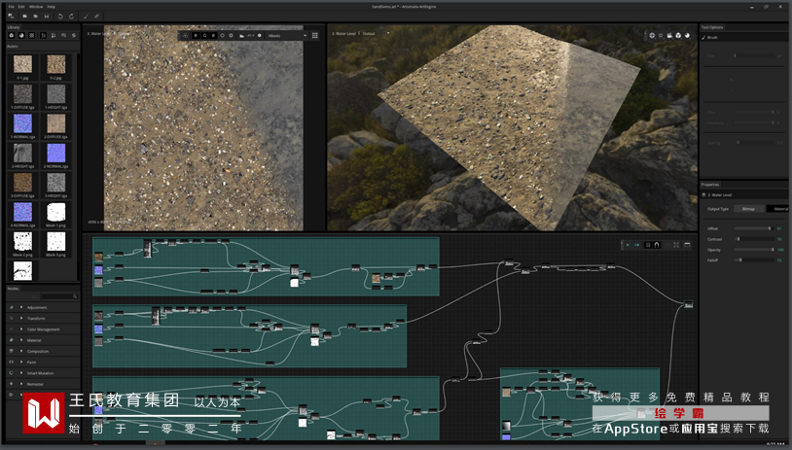The image size is (792, 450).
Task: Click the tile grid icon beside Albedo dropdown
Action: click(x=314, y=35)
